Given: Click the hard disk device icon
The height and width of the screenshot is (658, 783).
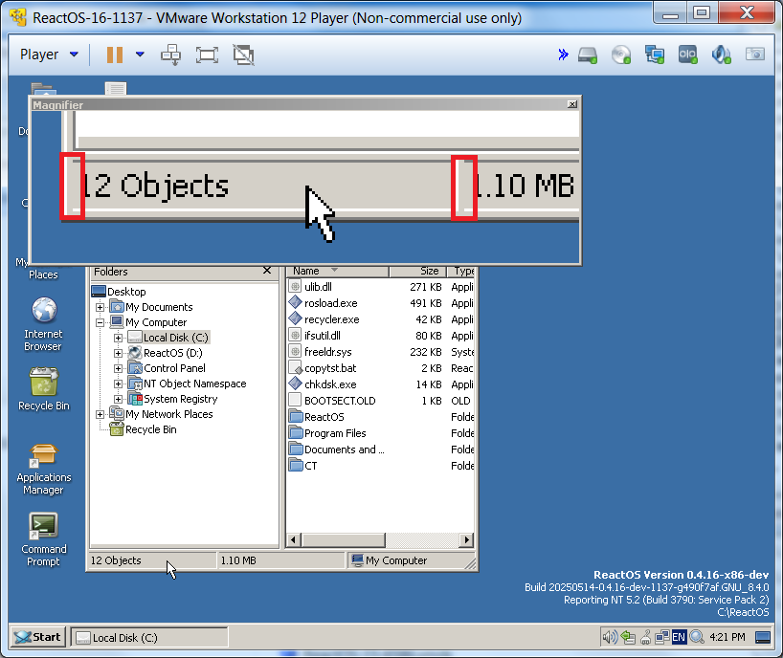Looking at the screenshot, I should click(x=588, y=55).
